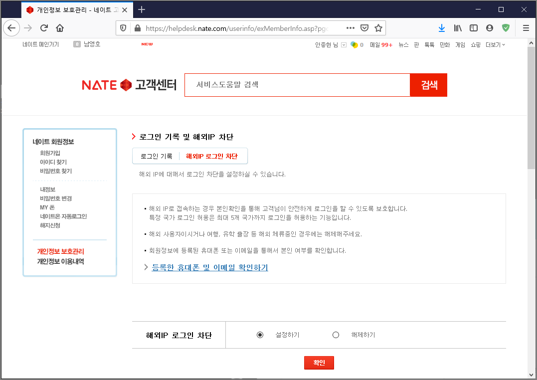Go to 네이트 메인가기 link
This screenshot has height=380, width=537.
tap(41, 44)
